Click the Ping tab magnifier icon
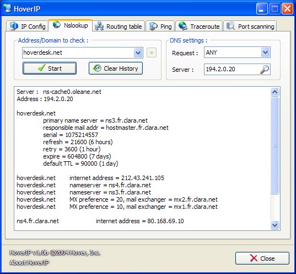Screen dimensions: 296x274 [x=153, y=26]
